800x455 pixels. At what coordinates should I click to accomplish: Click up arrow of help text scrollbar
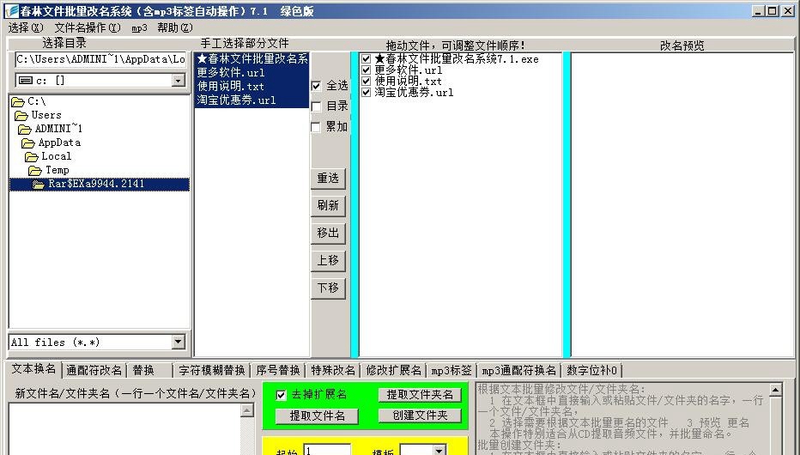point(775,391)
